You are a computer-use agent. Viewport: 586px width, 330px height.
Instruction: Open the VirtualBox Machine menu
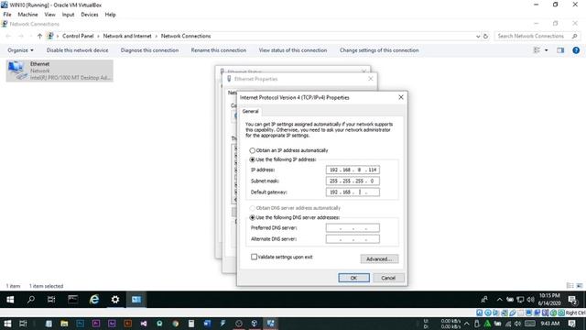[27, 15]
